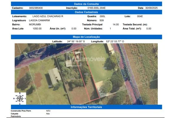Image resolution: width=171 pixels, height=118 pixels.
Task: Click the 'RUA LAGOA CAMARIM' street label on map
Action: point(64,47)
